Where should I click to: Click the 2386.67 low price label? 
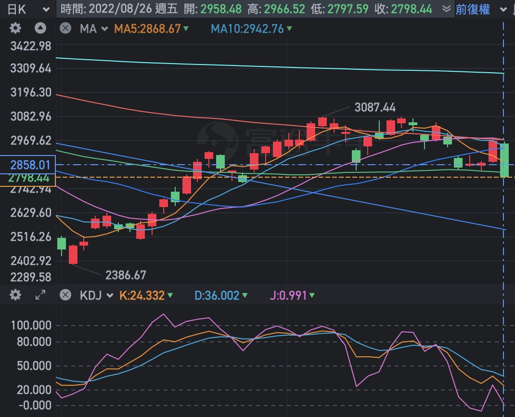pyautogui.click(x=125, y=275)
